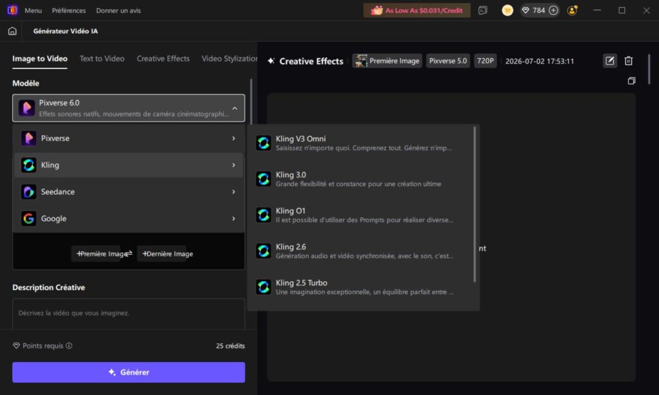Expand the Pixverse submenu chevron
659x395 pixels.
[234, 138]
